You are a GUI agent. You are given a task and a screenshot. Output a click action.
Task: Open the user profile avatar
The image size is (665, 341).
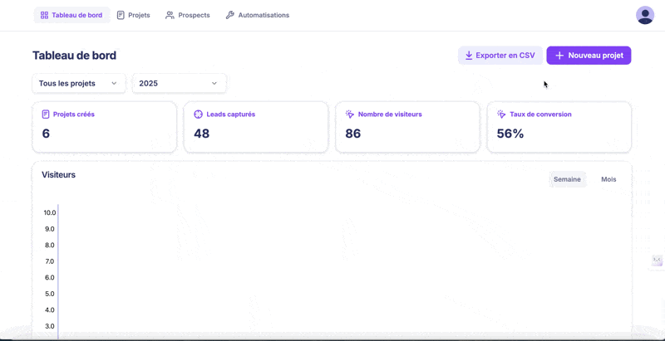pyautogui.click(x=645, y=15)
